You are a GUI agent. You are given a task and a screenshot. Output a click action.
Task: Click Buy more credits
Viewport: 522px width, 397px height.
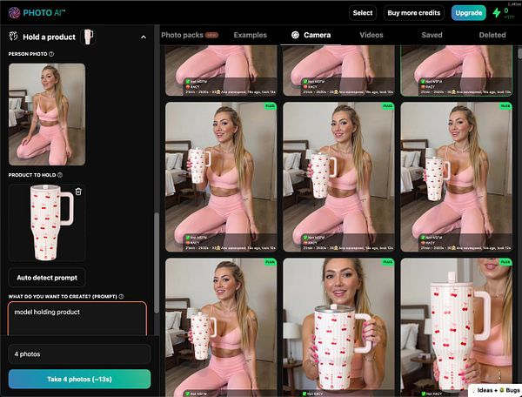pos(414,13)
